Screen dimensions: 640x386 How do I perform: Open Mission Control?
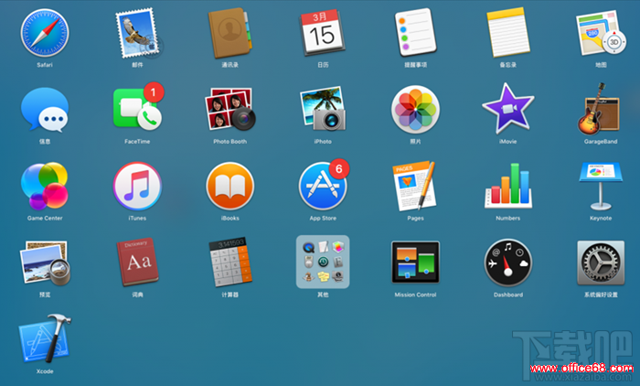[415, 263]
